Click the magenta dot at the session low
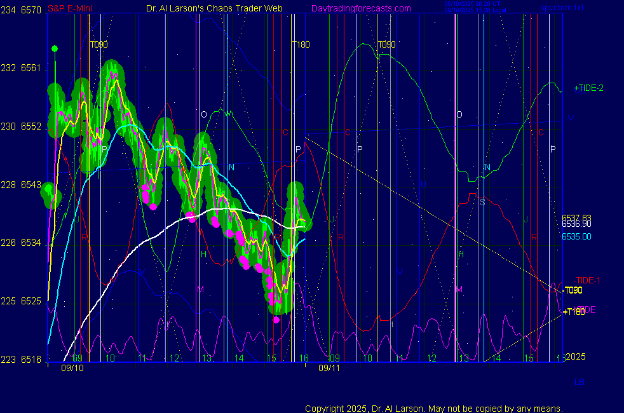624x413 pixels. pyautogui.click(x=276, y=320)
